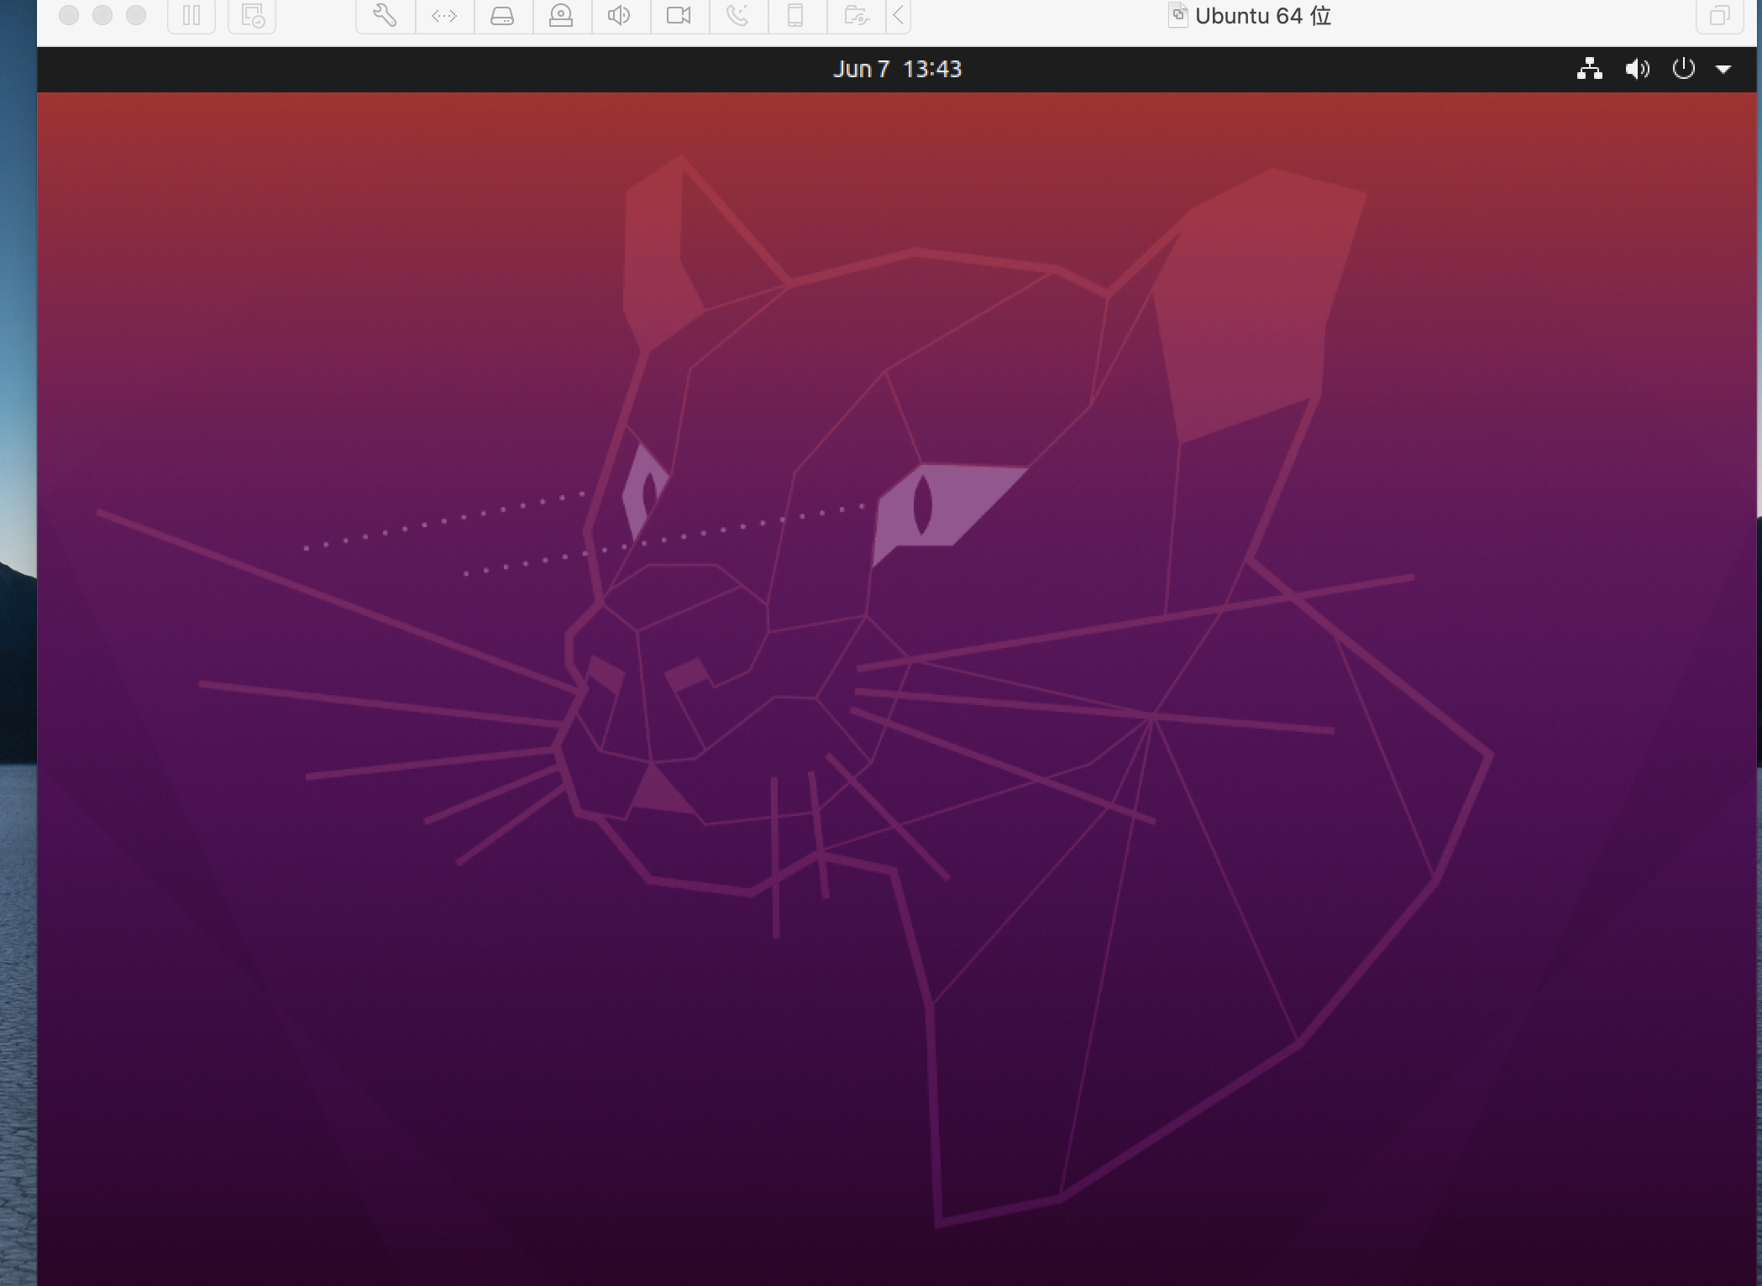Image resolution: width=1762 pixels, height=1286 pixels.
Task: Click the camera video icon in toolbar
Action: (678, 15)
